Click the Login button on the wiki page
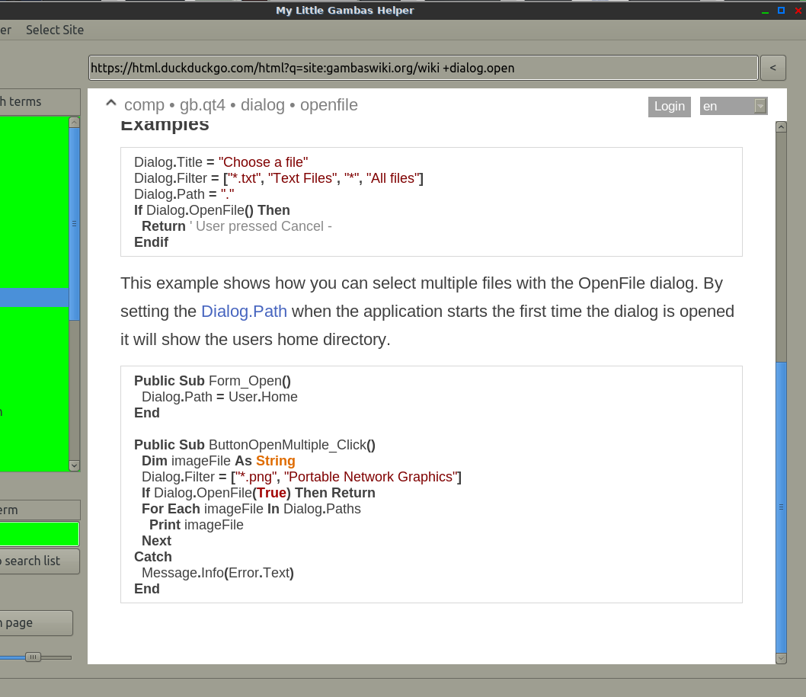 (669, 106)
